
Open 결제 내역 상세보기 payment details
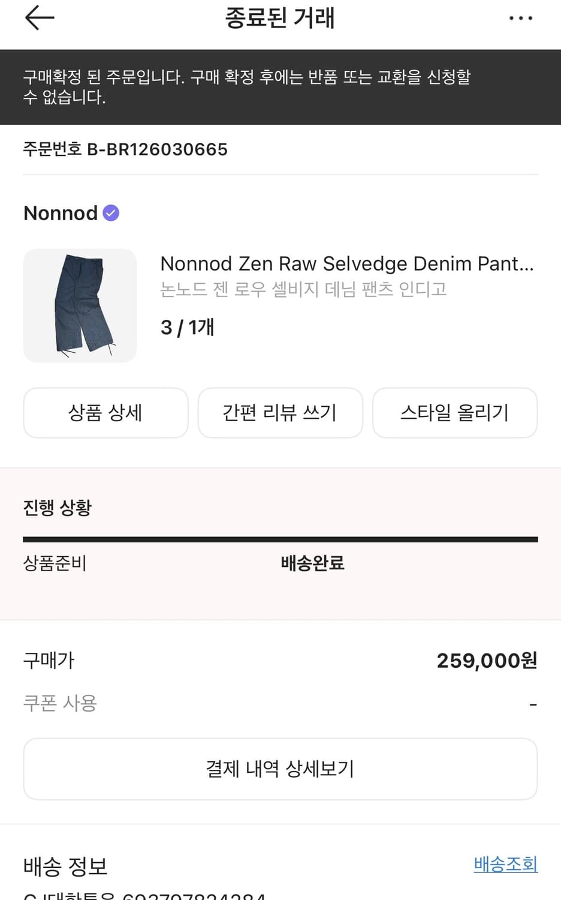280,769
